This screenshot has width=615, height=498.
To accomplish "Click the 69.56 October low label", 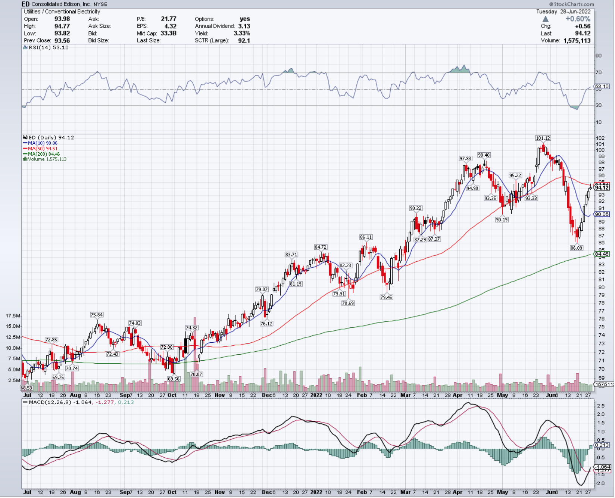I will click(174, 379).
